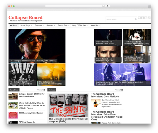Click Glen Matlock excerpt text
The image size is (158, 133).
[x=112, y=103]
